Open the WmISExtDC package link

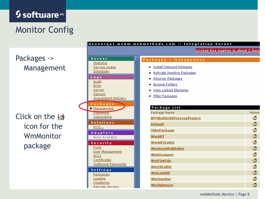point(161,167)
